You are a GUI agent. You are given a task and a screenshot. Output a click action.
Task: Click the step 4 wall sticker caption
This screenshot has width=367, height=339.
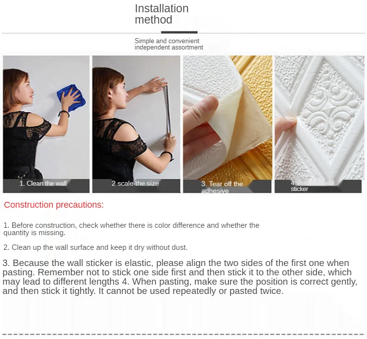tap(312, 186)
